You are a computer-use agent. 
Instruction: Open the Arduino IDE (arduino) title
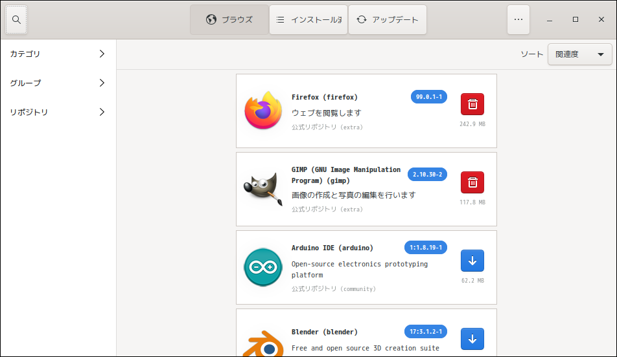click(x=332, y=248)
